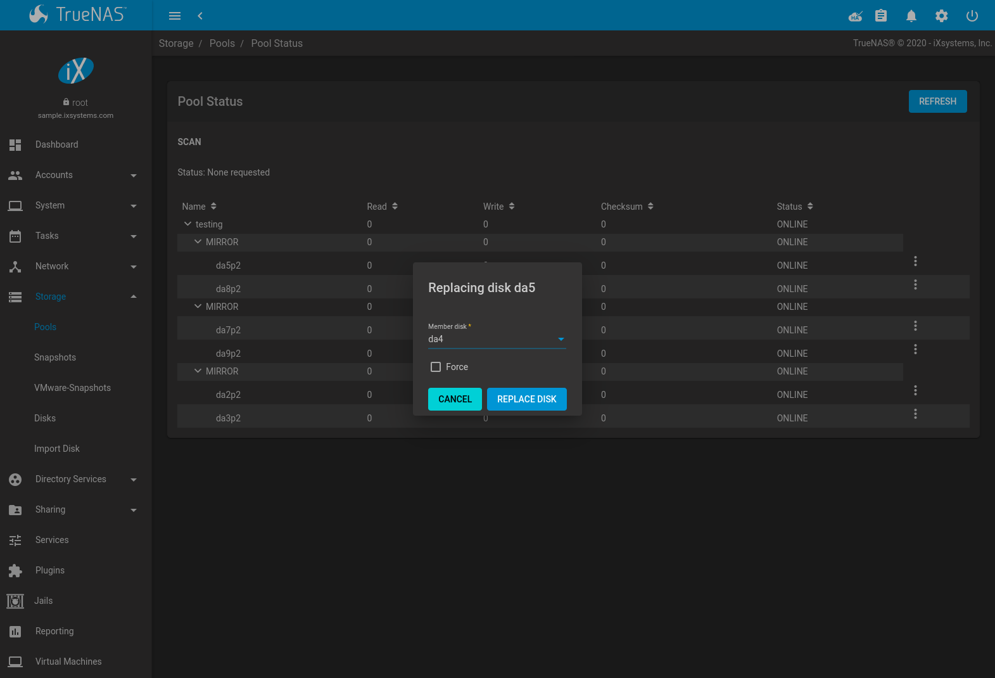Open options menu for da3p2 row
The height and width of the screenshot is (678, 995).
point(915,414)
